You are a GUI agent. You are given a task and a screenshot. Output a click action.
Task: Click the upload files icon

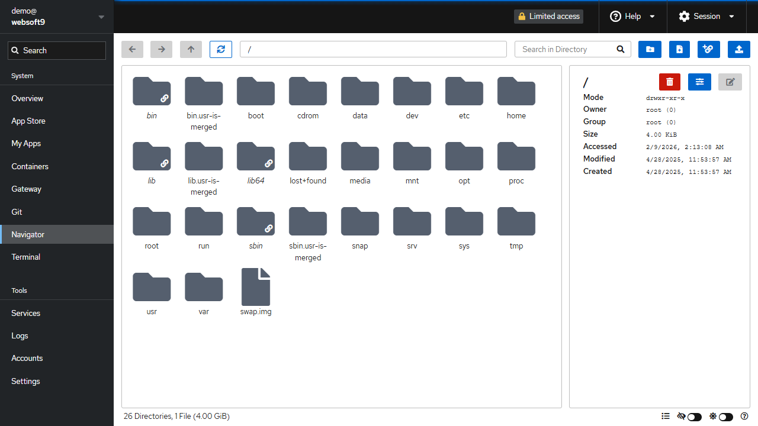click(x=738, y=50)
